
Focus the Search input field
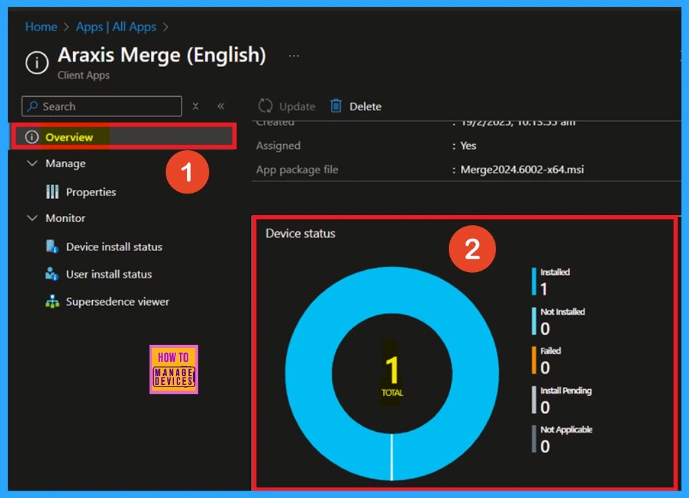[x=102, y=106]
